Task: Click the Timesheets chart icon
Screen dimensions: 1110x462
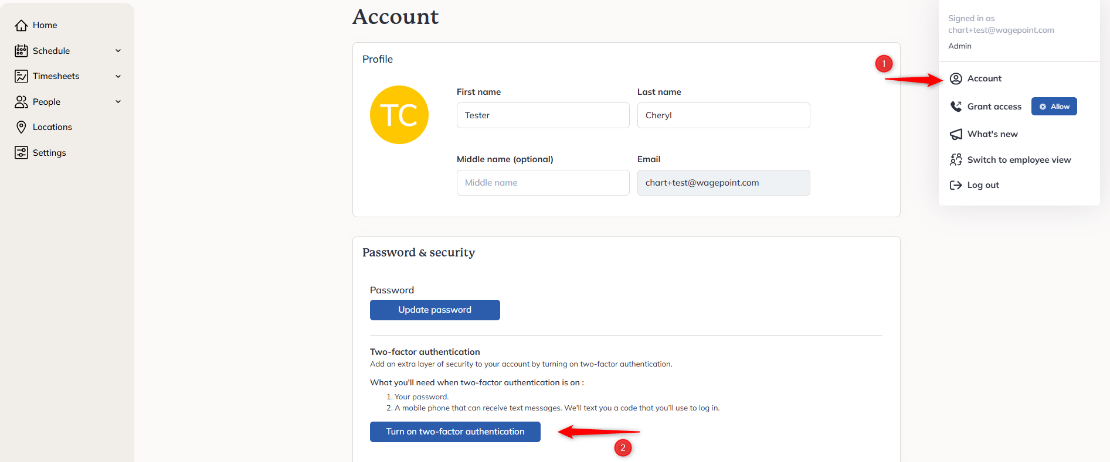Action: coord(21,76)
